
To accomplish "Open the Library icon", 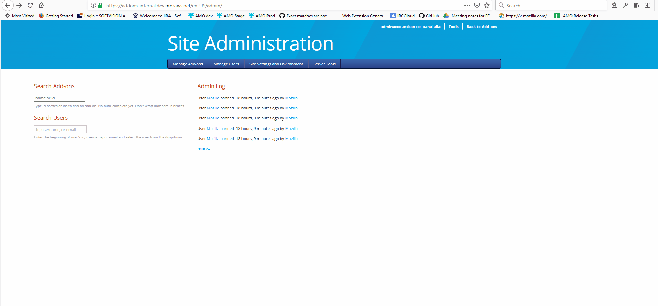I will coord(636,5).
